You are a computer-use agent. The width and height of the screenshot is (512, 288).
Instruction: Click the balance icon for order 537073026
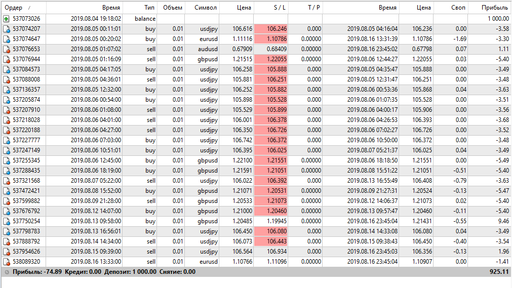[x=6, y=19]
